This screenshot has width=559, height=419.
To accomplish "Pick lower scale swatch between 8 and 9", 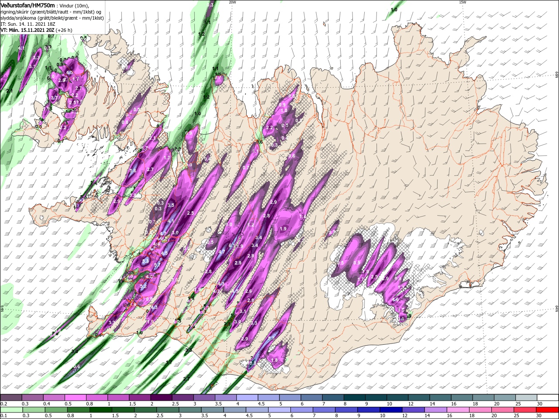I will 346,410.
